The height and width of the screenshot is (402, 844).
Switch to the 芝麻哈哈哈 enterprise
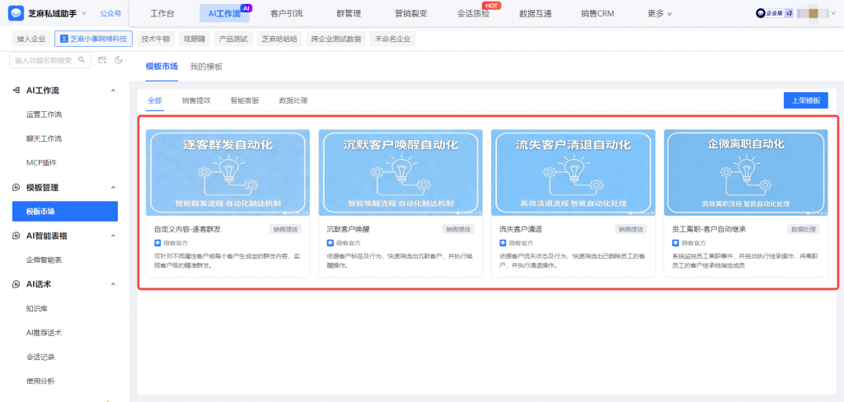click(x=279, y=39)
